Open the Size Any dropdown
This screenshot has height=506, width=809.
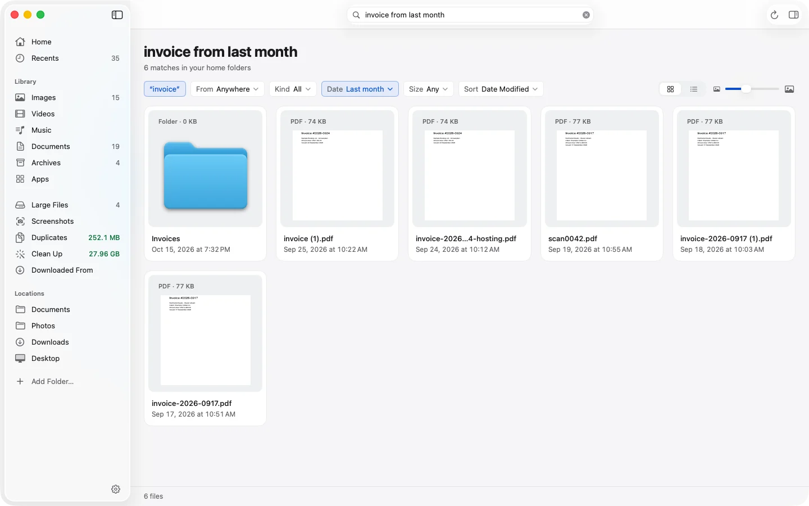coord(429,89)
